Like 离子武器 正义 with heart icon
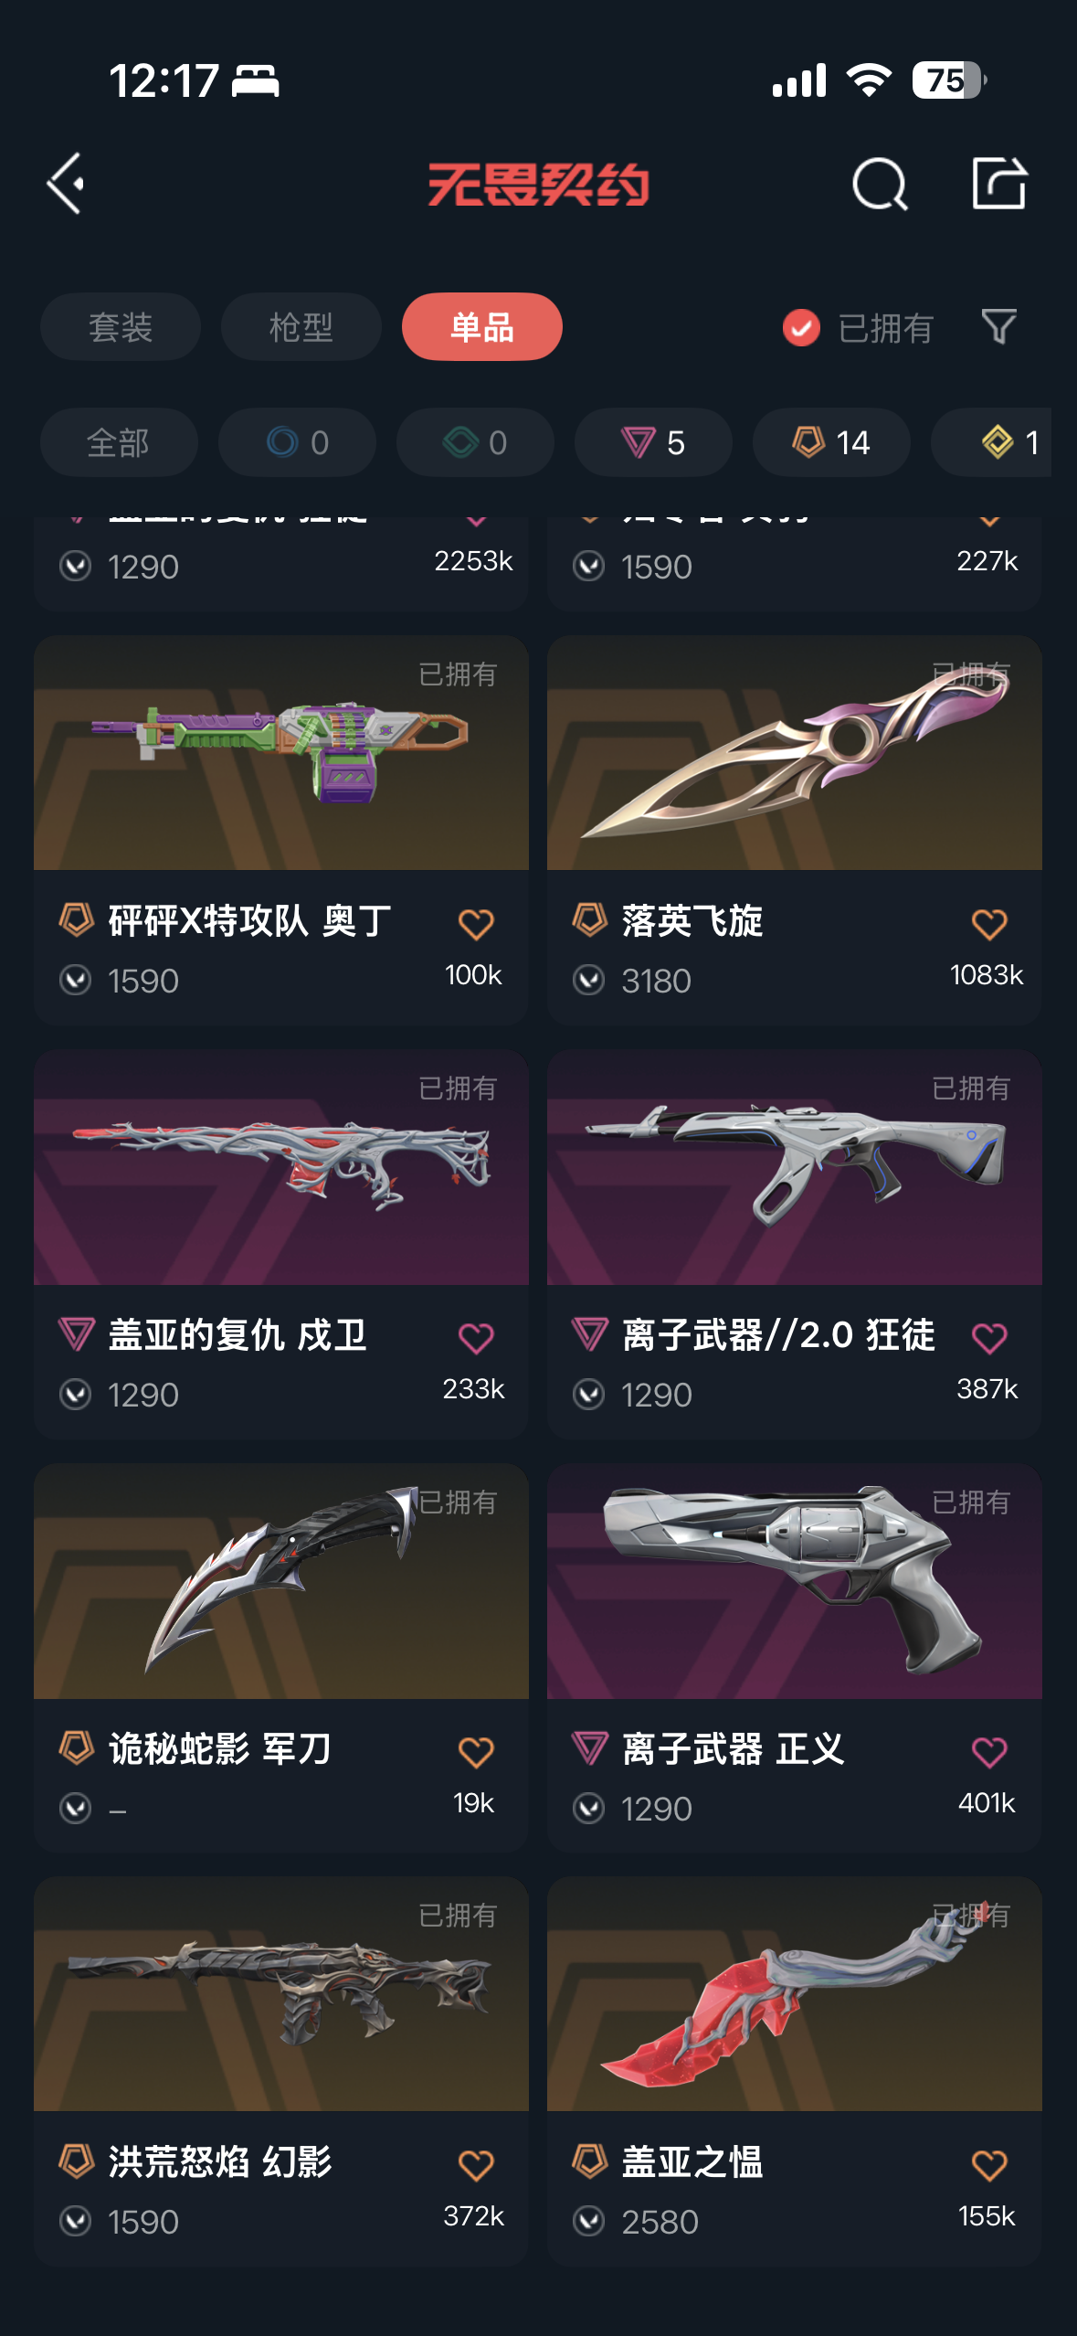This screenshot has height=2336, width=1077. (988, 1752)
